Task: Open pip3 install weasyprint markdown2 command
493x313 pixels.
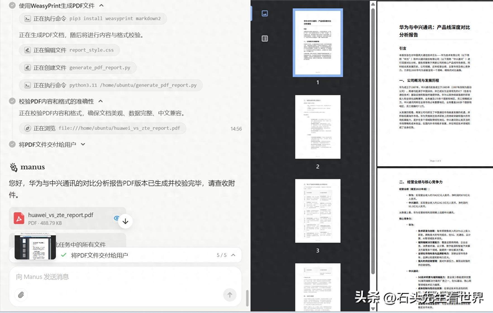Action: tap(93, 19)
